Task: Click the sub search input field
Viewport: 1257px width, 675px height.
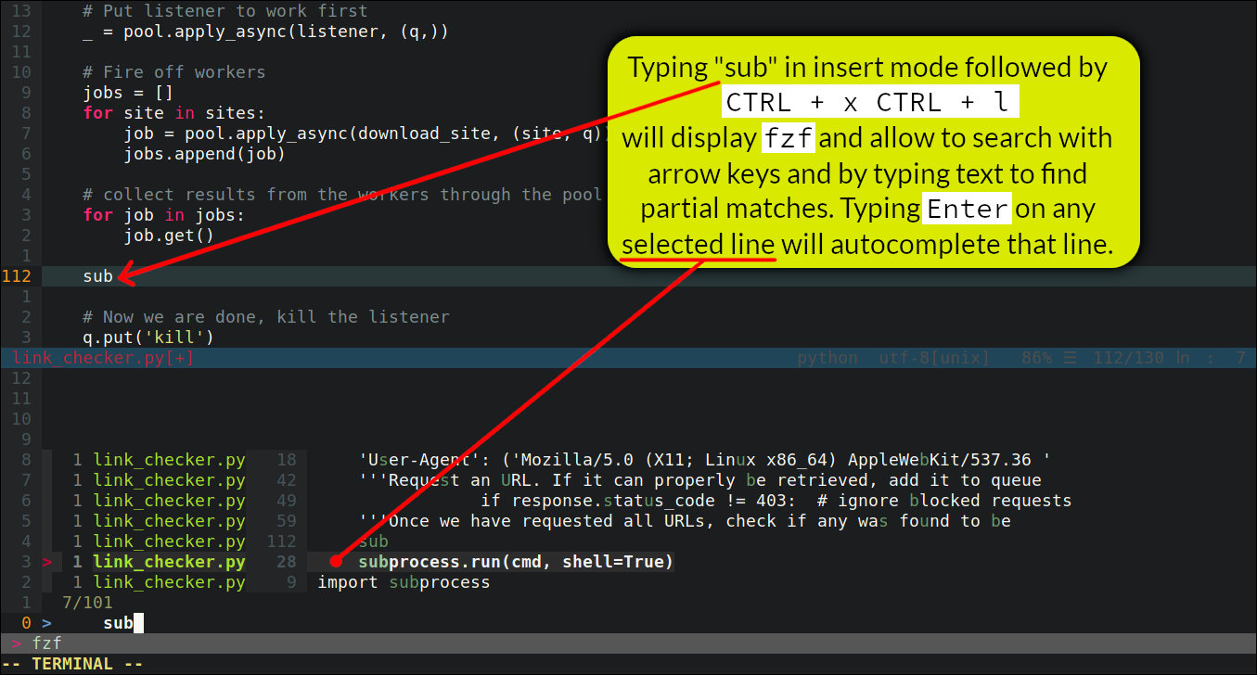Action: coord(118,622)
